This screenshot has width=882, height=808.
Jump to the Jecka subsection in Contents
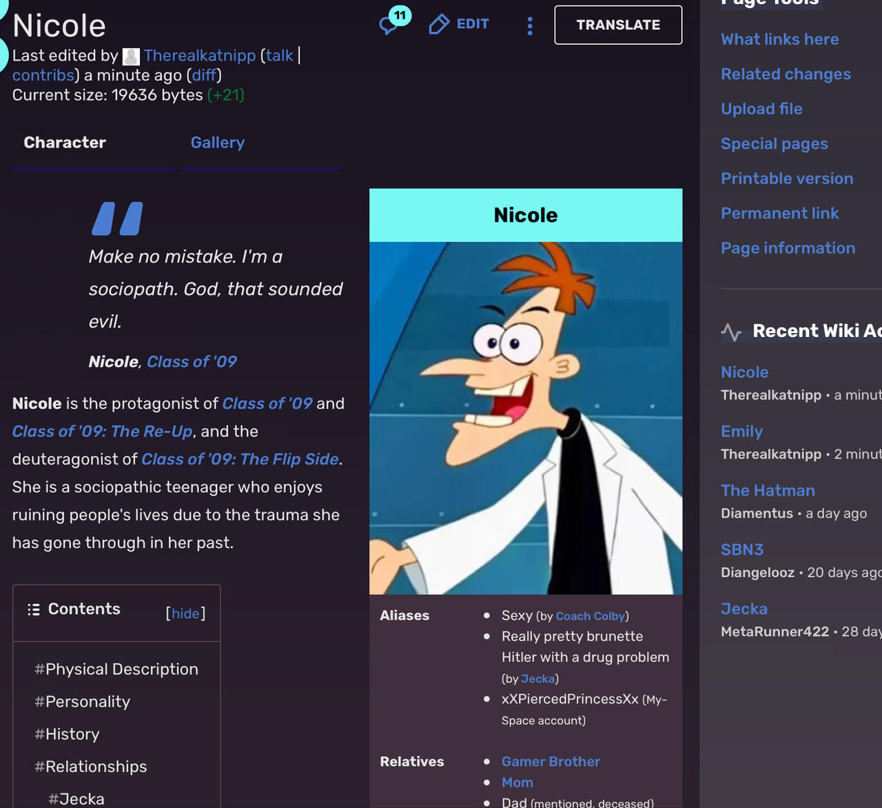pos(76,799)
